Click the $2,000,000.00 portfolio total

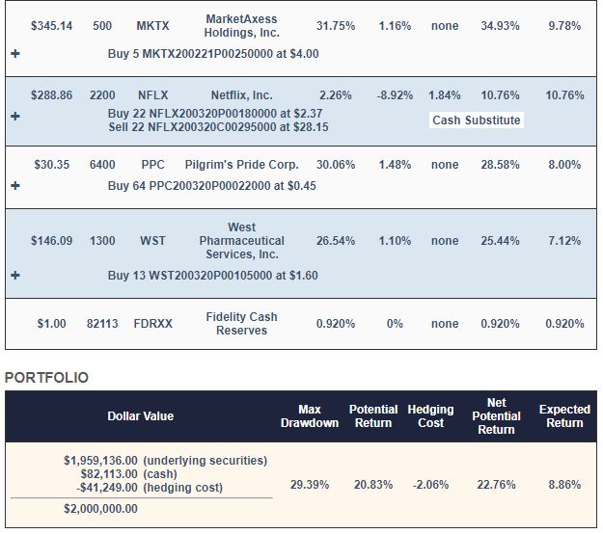[100, 509]
